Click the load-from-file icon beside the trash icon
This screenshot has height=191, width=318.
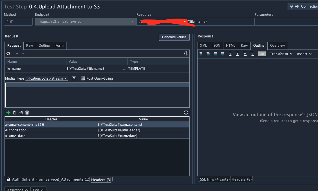coord(21,113)
